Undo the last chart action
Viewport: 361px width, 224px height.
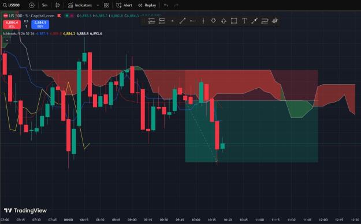[x=166, y=5]
